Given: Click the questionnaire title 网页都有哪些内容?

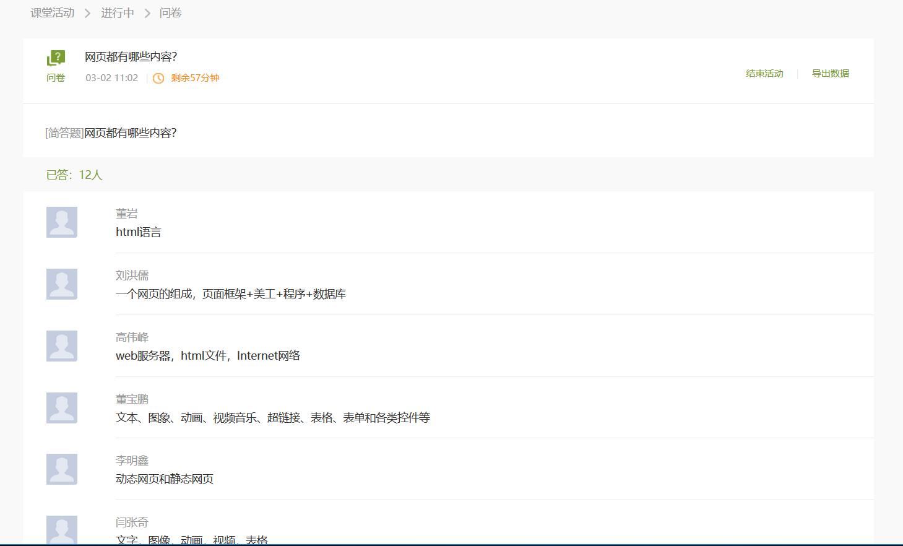Looking at the screenshot, I should point(131,57).
